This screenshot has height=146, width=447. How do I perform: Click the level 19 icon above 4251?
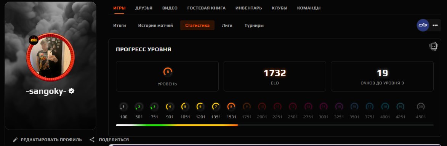pyautogui.click(x=401, y=107)
